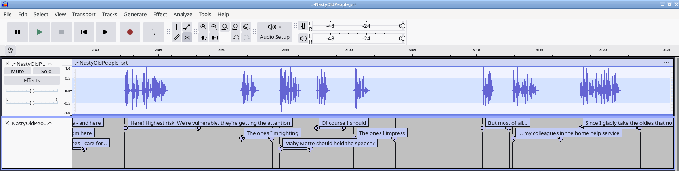Click the audio track gain slider knob
Viewport: 679px width, 171px height.
32,91
